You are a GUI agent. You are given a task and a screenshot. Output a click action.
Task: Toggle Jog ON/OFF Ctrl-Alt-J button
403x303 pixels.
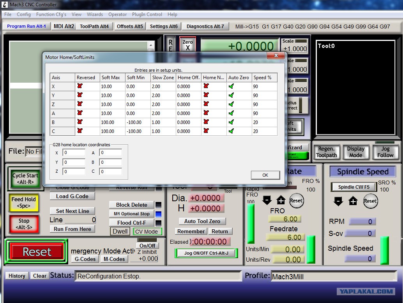pos(206,253)
